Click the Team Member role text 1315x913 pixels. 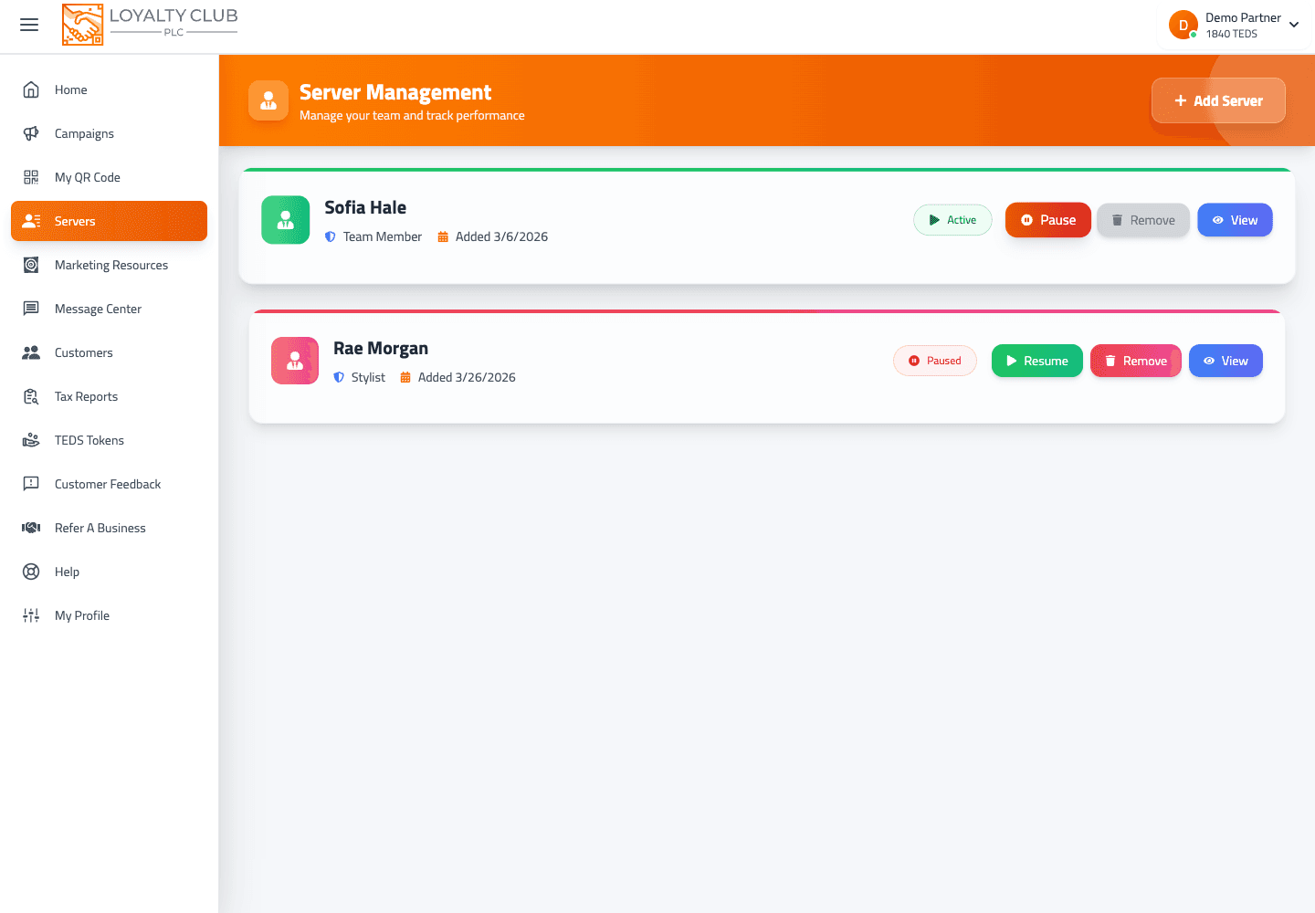click(x=383, y=236)
